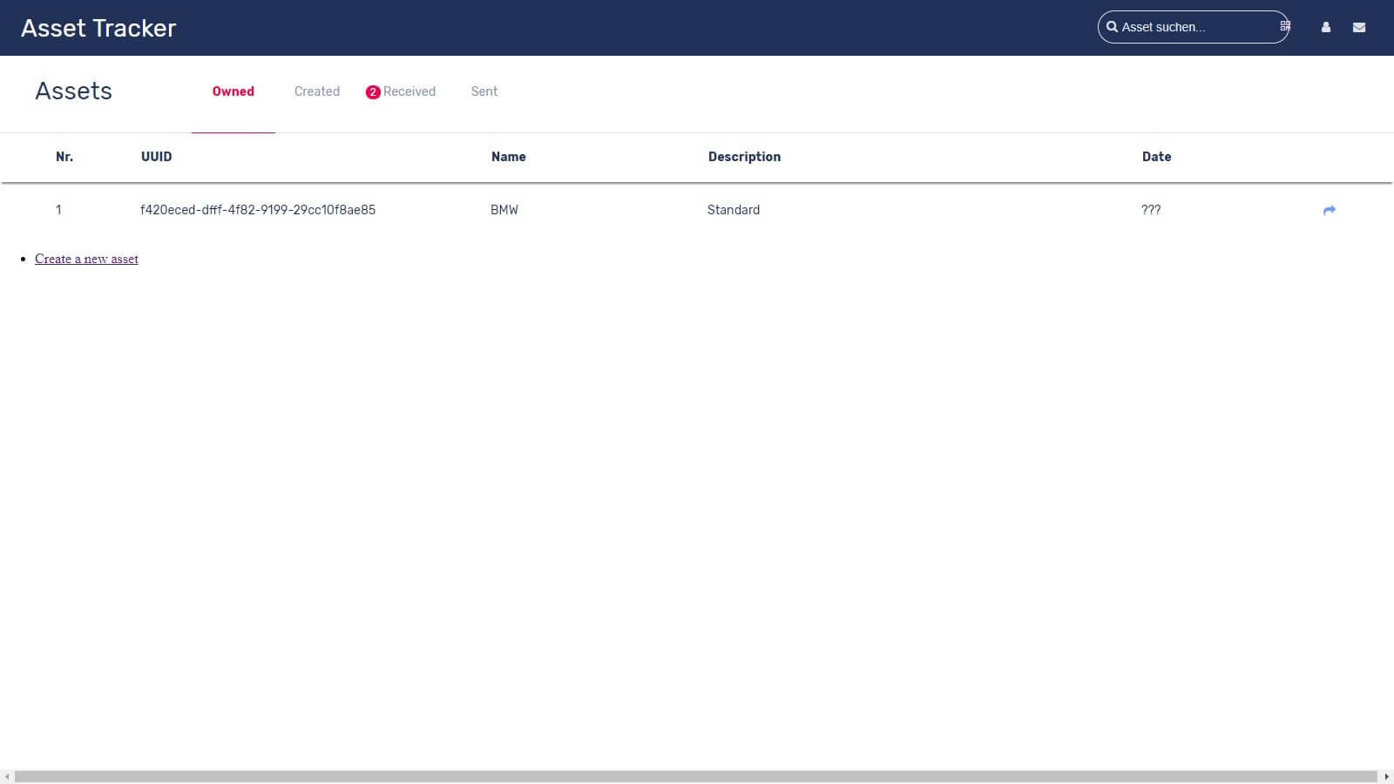The width and height of the screenshot is (1394, 784).
Task: Select the UUID f420eced row cell
Action: (258, 210)
